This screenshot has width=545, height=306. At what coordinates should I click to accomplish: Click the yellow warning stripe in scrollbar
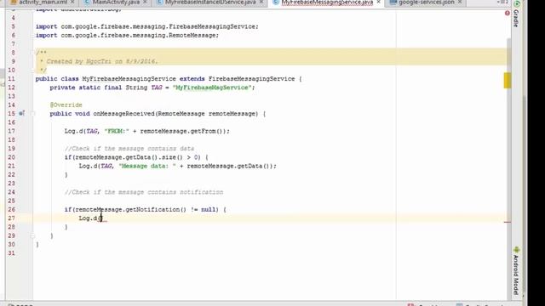click(x=508, y=81)
